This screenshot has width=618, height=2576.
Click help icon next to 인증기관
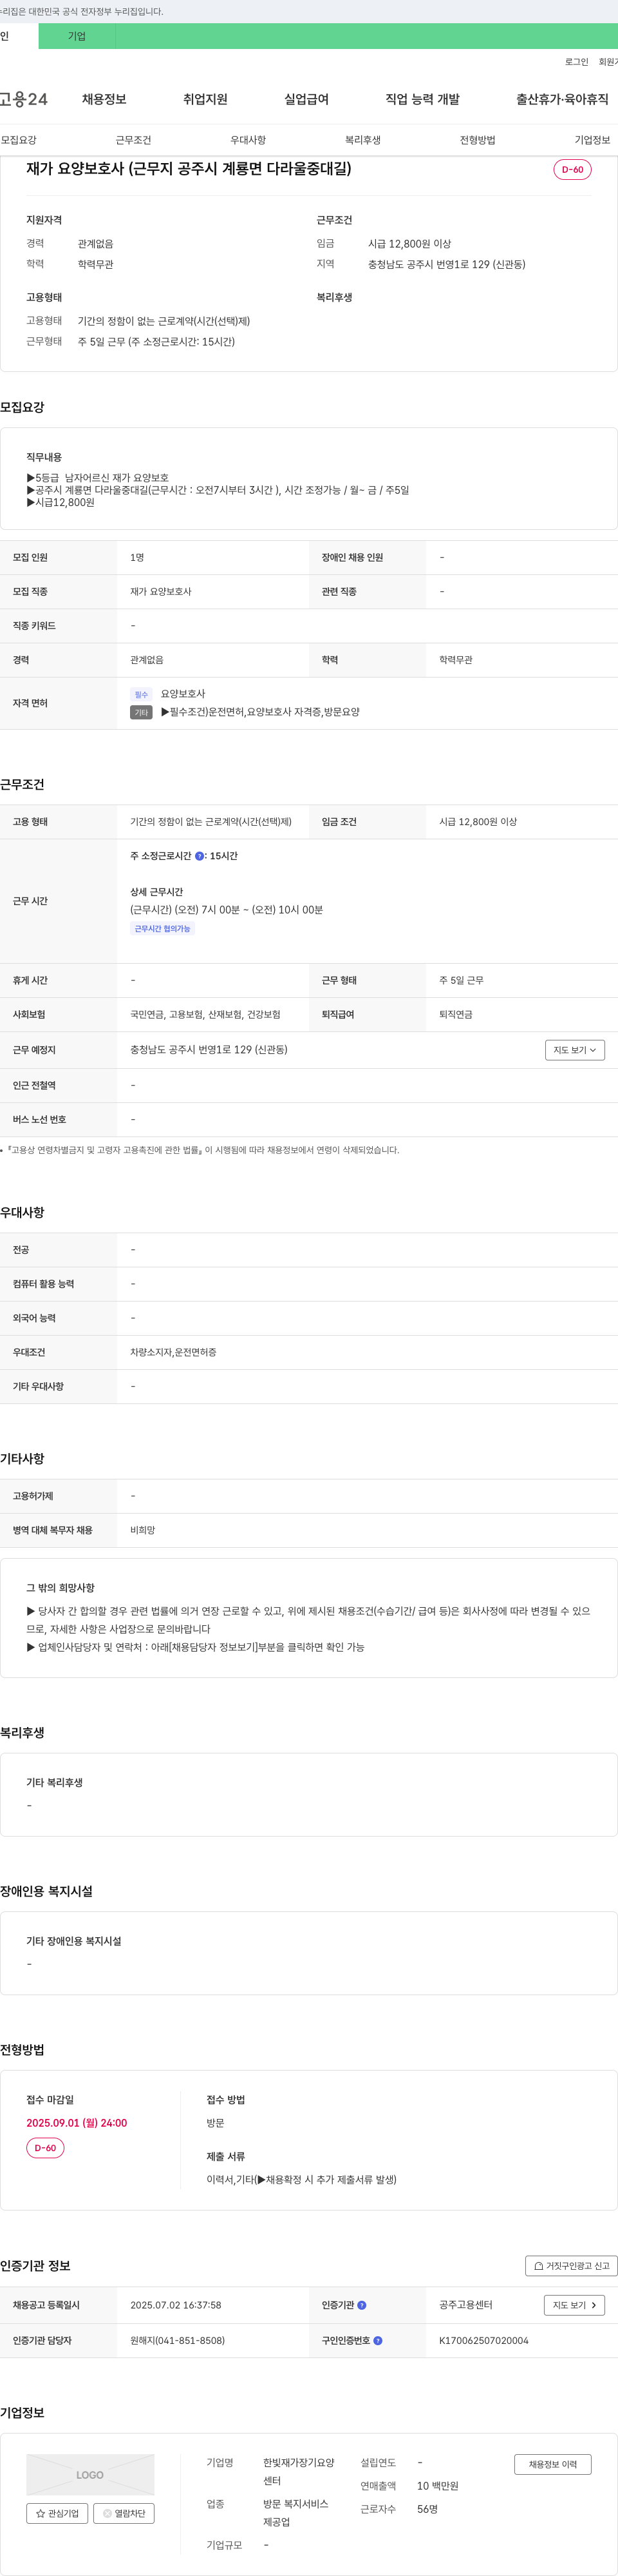point(361,2305)
